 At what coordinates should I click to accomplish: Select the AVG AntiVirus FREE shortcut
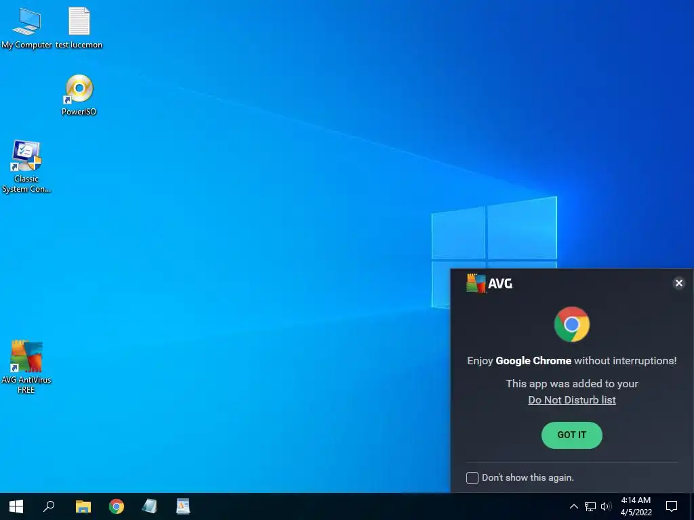click(26, 366)
